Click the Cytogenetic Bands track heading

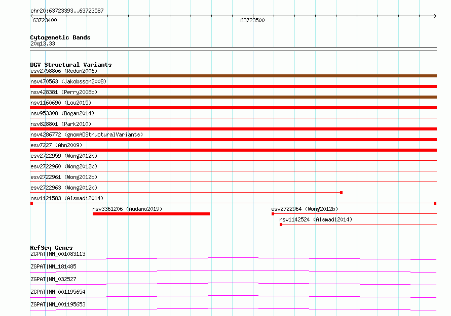pyautogui.click(x=60, y=37)
